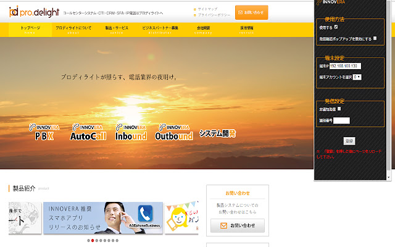
Task: Open the システム開発 logo link
Action: 217,133
